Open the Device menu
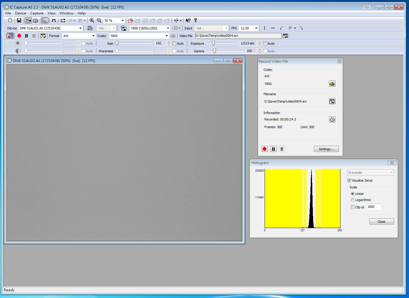The image size is (409, 298). (21, 13)
